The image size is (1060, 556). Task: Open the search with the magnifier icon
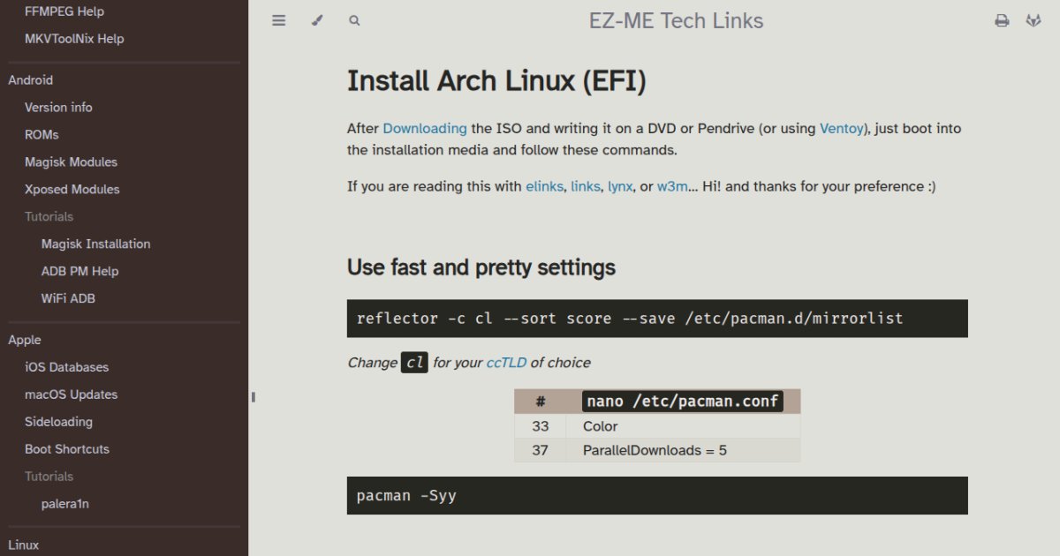[x=354, y=19]
